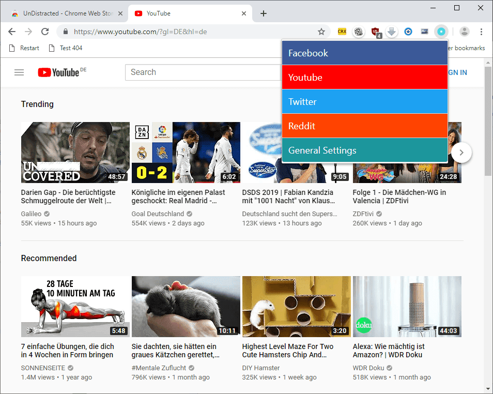Open a new browser tab
The width and height of the screenshot is (493, 394).
(264, 13)
